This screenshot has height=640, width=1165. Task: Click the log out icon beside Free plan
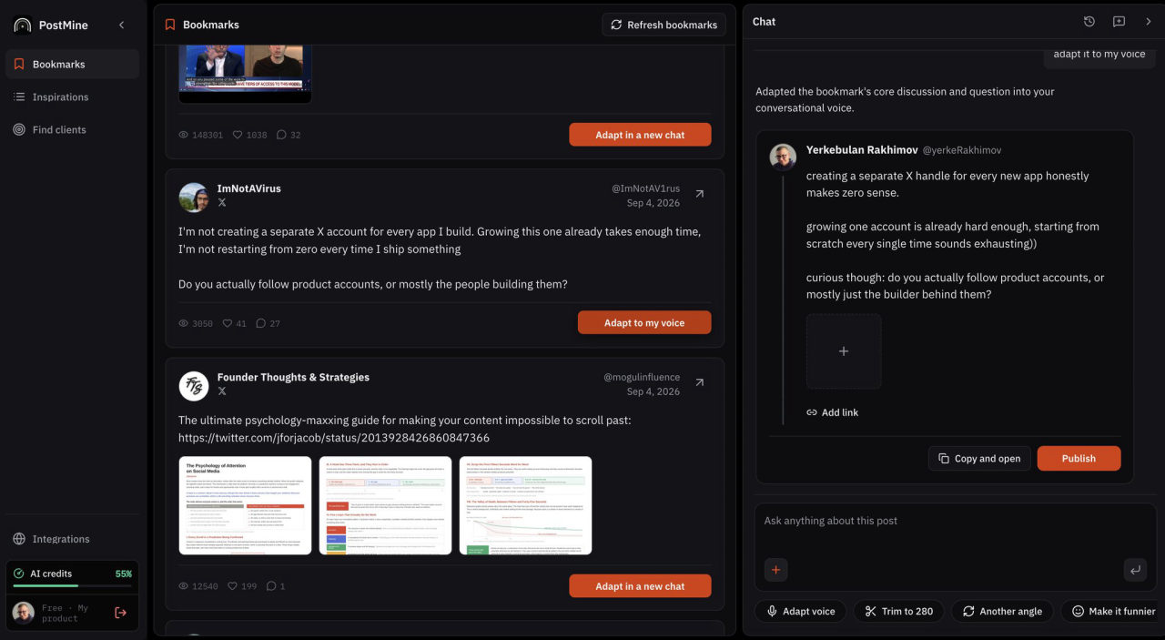pyautogui.click(x=120, y=613)
